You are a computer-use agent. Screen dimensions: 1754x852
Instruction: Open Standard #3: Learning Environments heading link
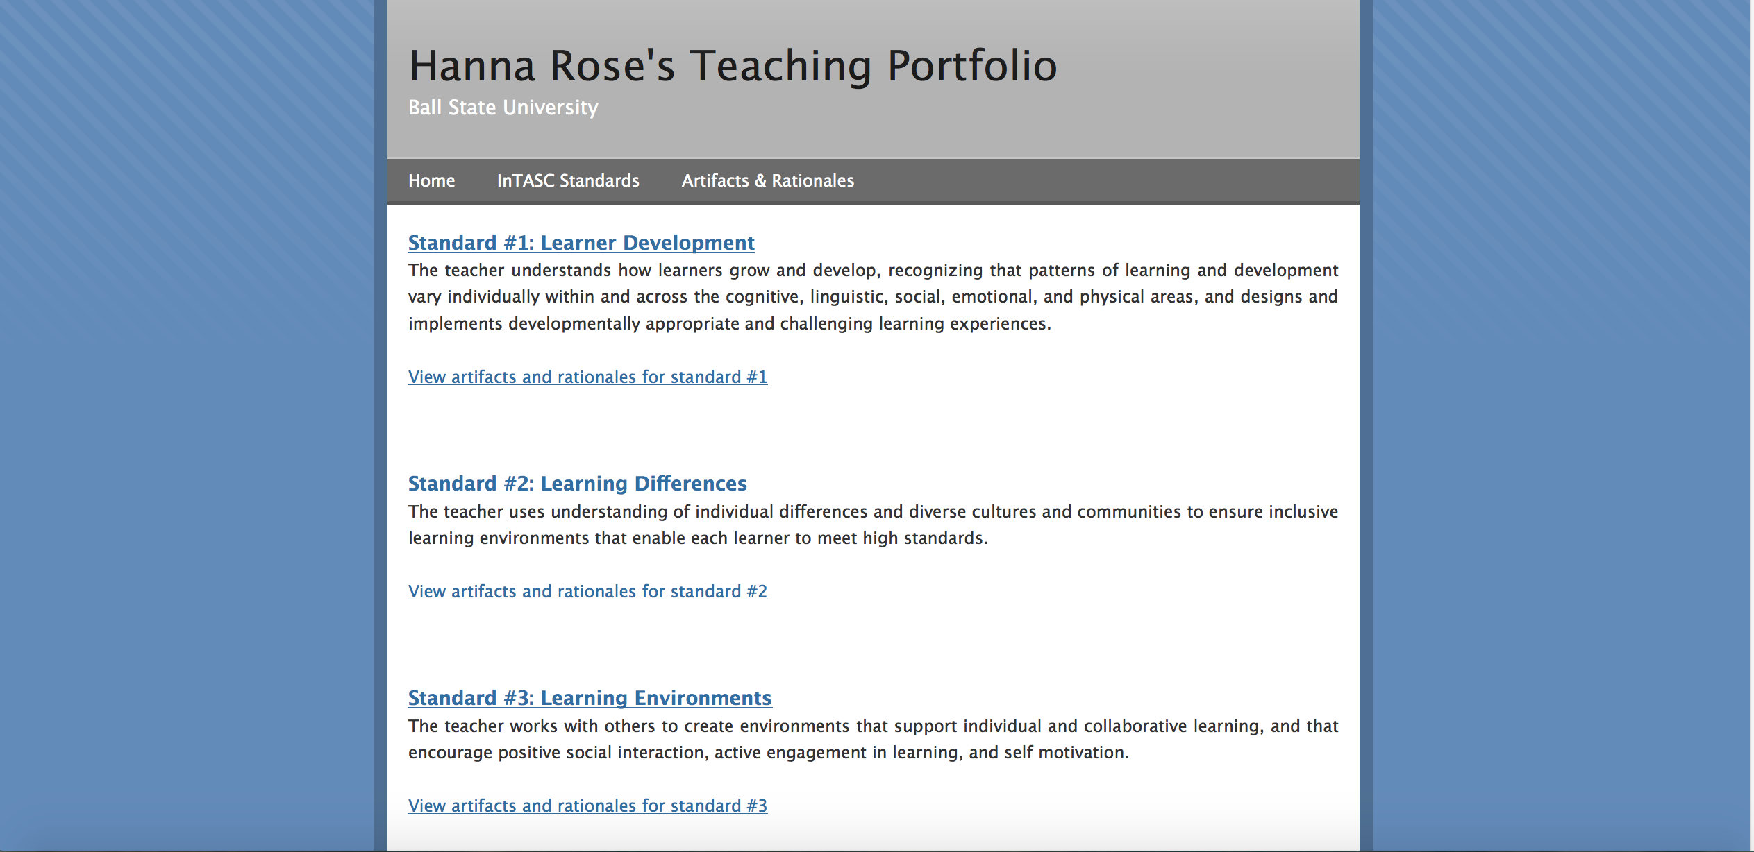point(590,698)
